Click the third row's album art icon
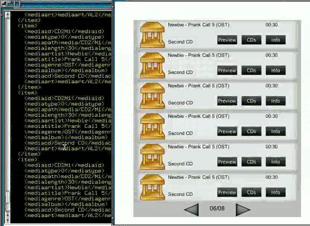 (152, 96)
